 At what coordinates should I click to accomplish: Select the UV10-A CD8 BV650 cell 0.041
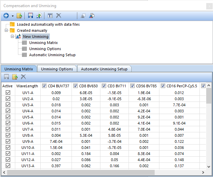point(86,148)
